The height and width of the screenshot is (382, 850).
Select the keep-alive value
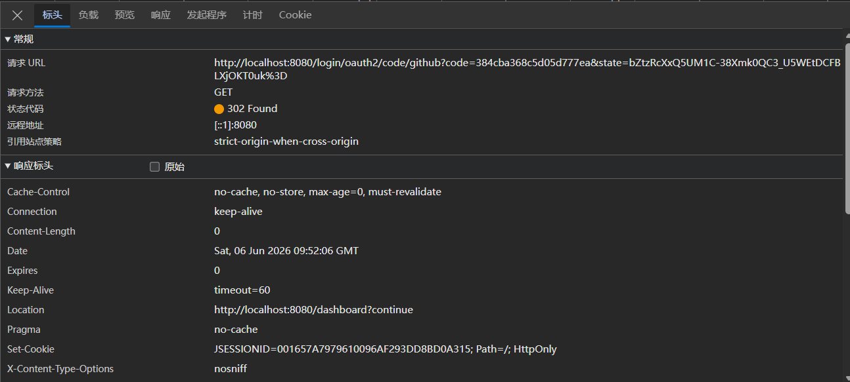[238, 212]
